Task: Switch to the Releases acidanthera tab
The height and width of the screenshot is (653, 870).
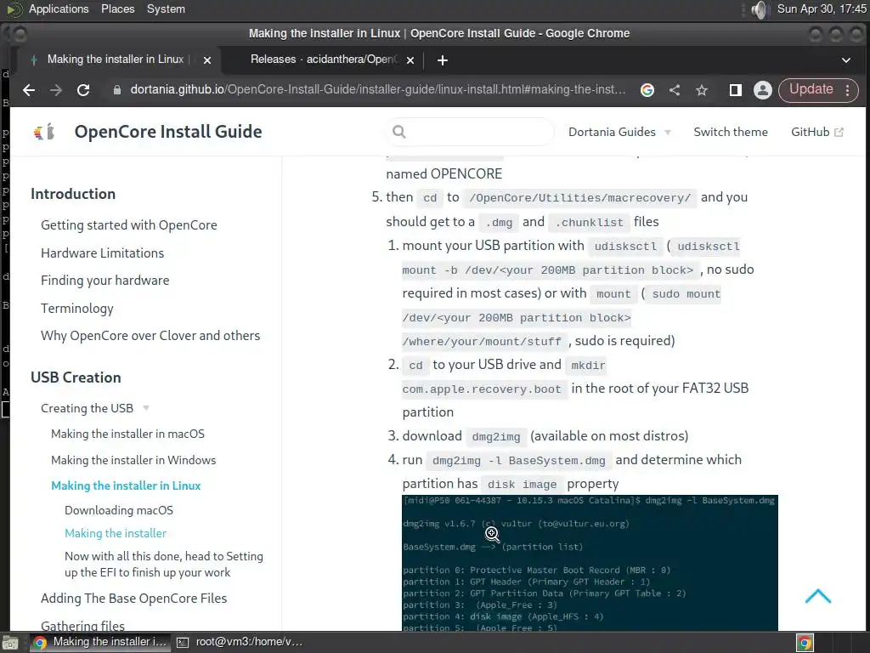Action: click(x=323, y=60)
